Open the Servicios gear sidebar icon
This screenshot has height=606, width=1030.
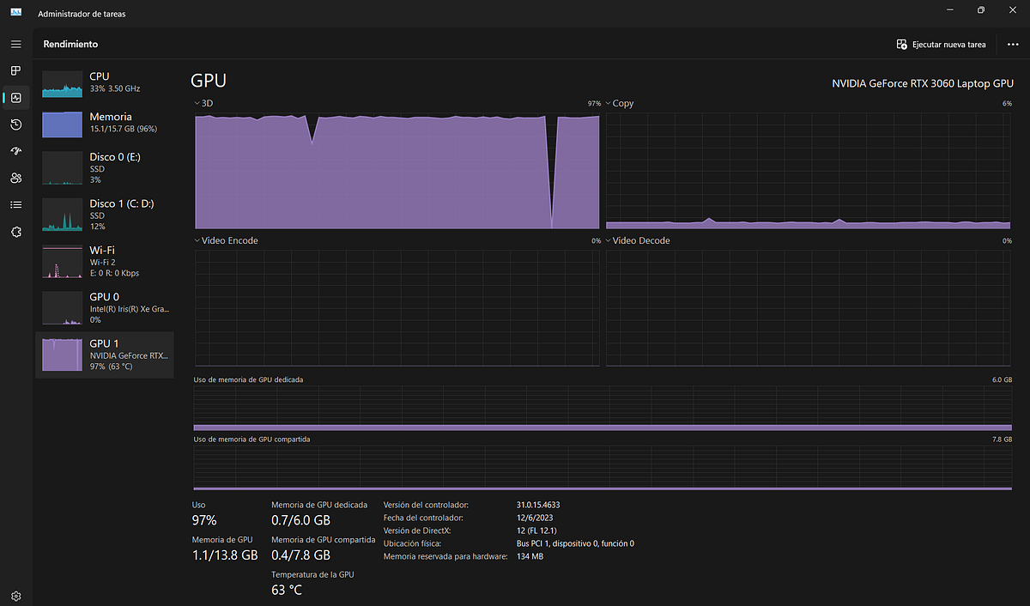[15, 232]
